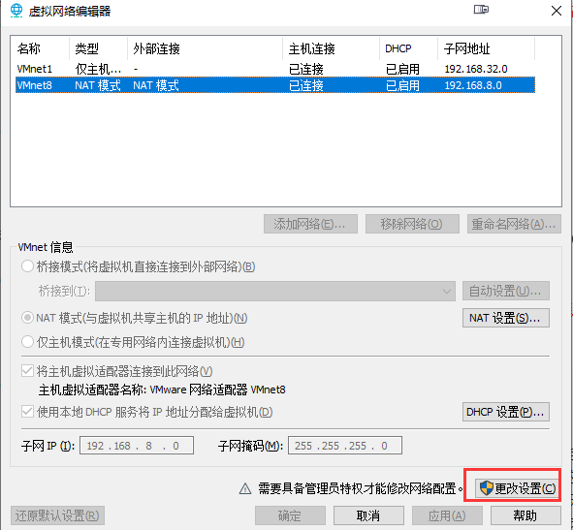Click 已启用 in the VMnet1 row
The width and height of the screenshot is (573, 530).
coord(402,69)
